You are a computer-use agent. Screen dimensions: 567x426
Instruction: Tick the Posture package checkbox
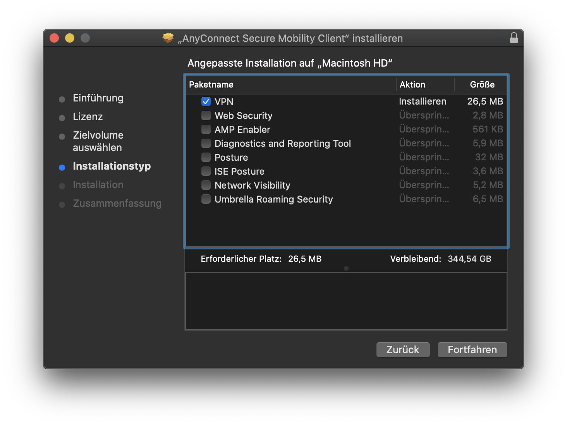pyautogui.click(x=206, y=157)
